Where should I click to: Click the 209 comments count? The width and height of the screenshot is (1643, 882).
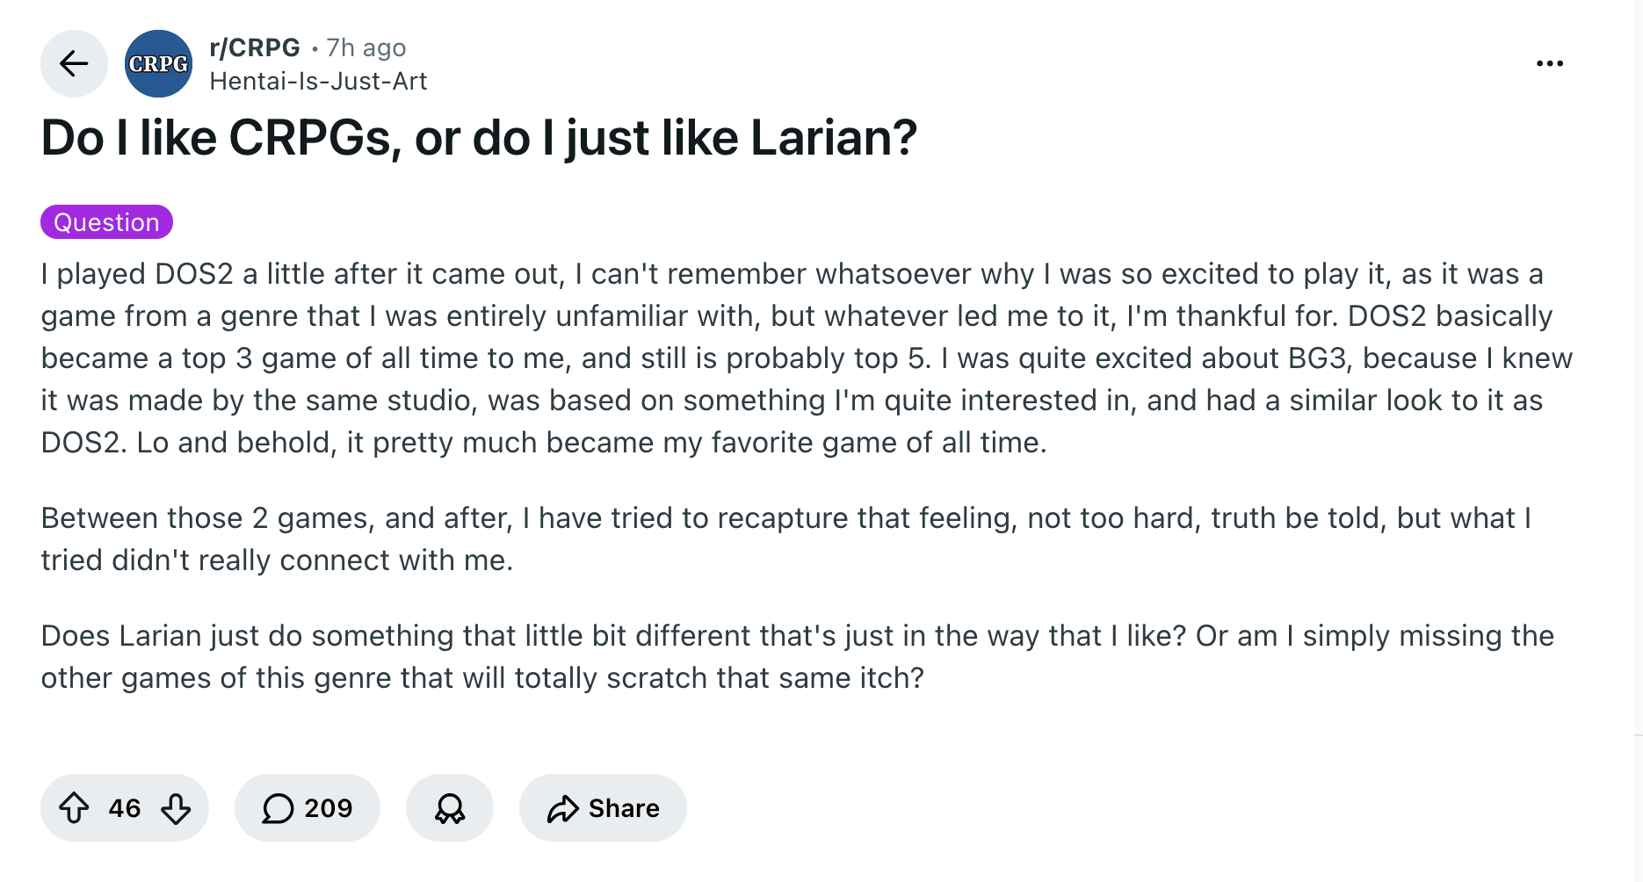tap(328, 807)
